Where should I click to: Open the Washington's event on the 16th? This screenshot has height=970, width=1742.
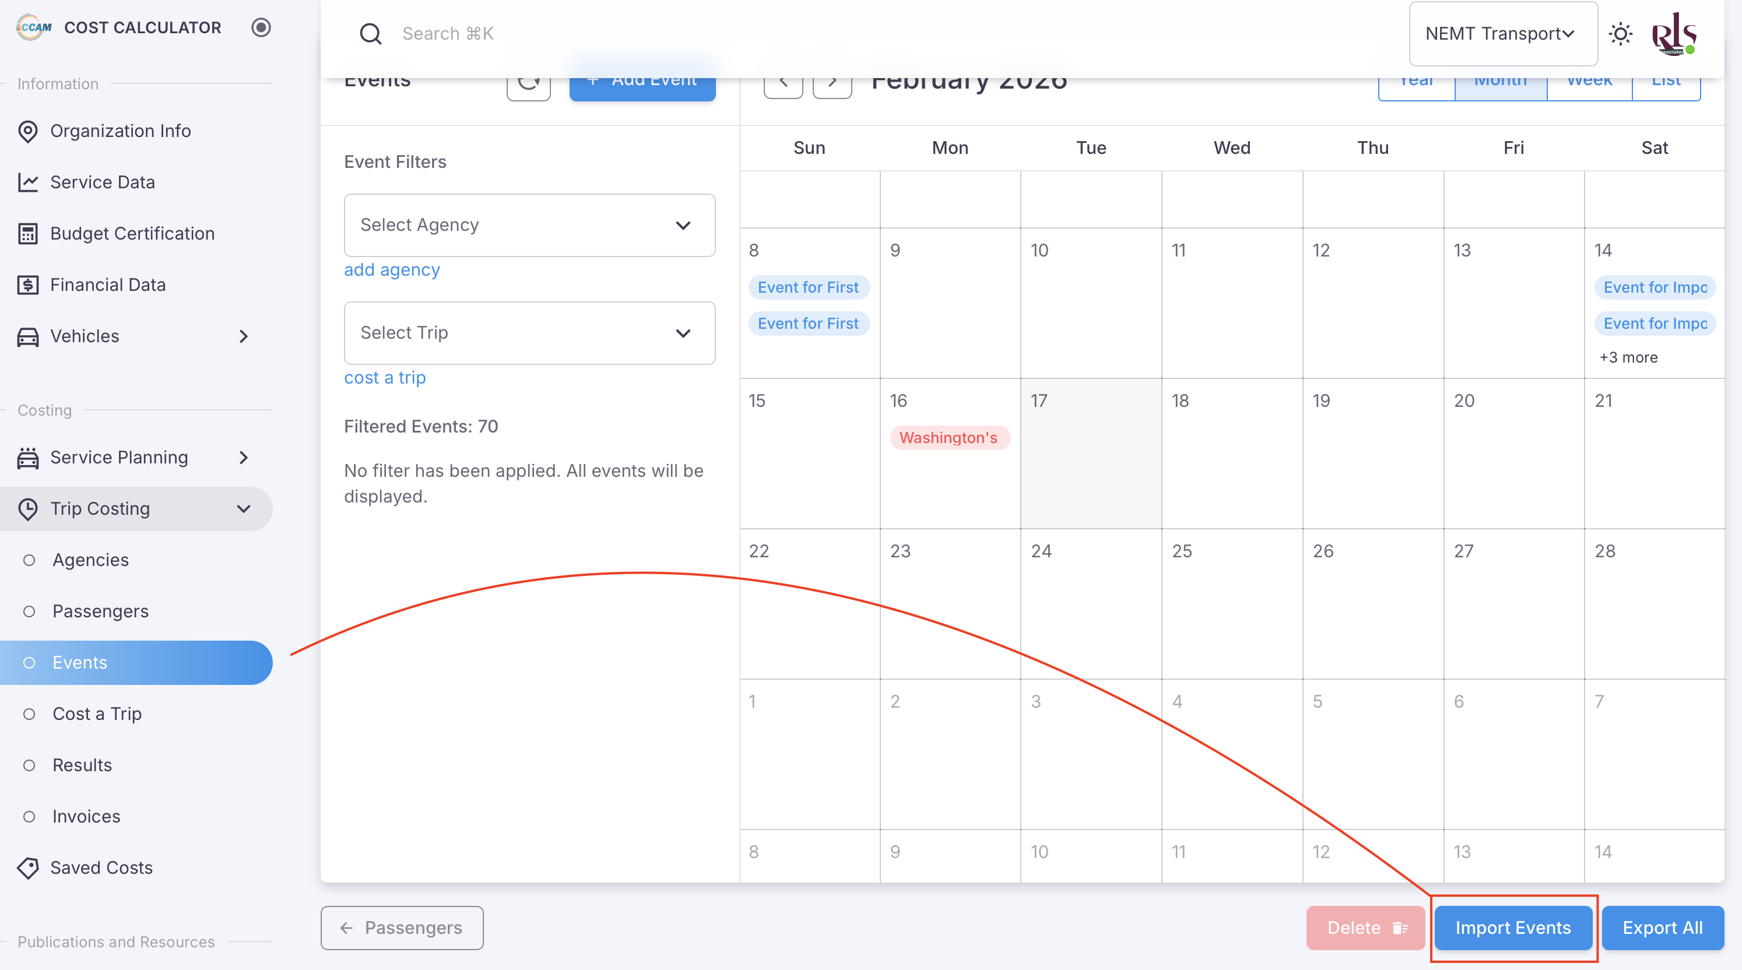pos(948,438)
